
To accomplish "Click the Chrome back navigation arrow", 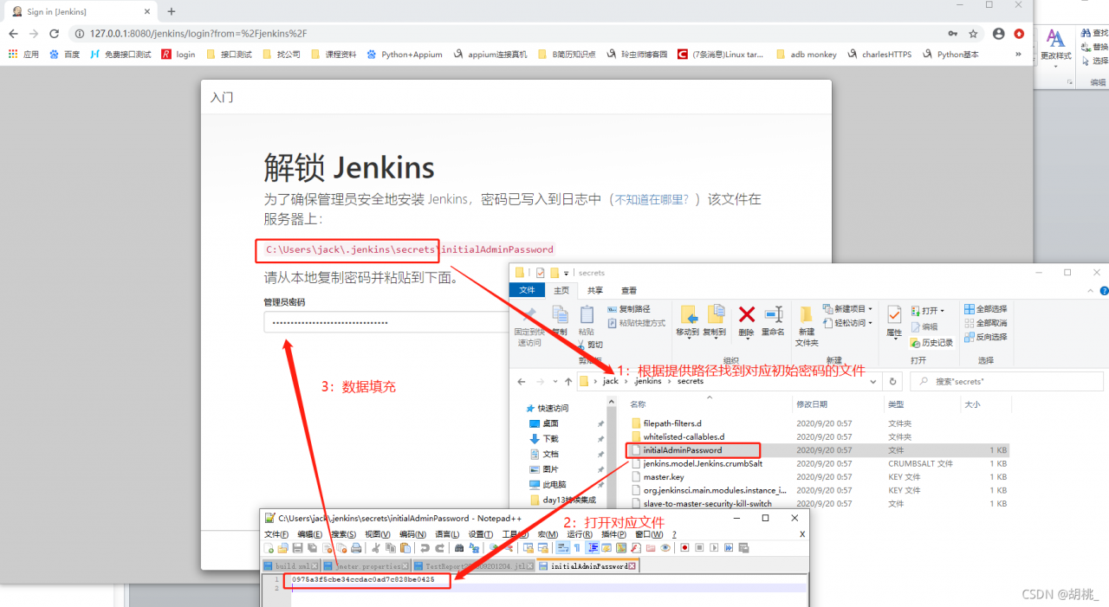I will 14,33.
